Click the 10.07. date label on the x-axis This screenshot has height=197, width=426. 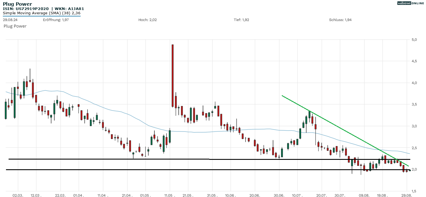click(x=297, y=196)
